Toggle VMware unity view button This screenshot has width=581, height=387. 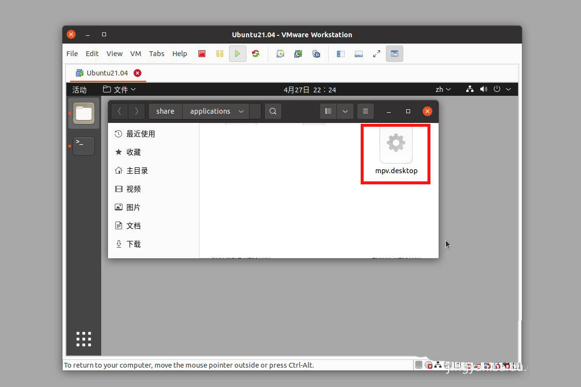[395, 54]
